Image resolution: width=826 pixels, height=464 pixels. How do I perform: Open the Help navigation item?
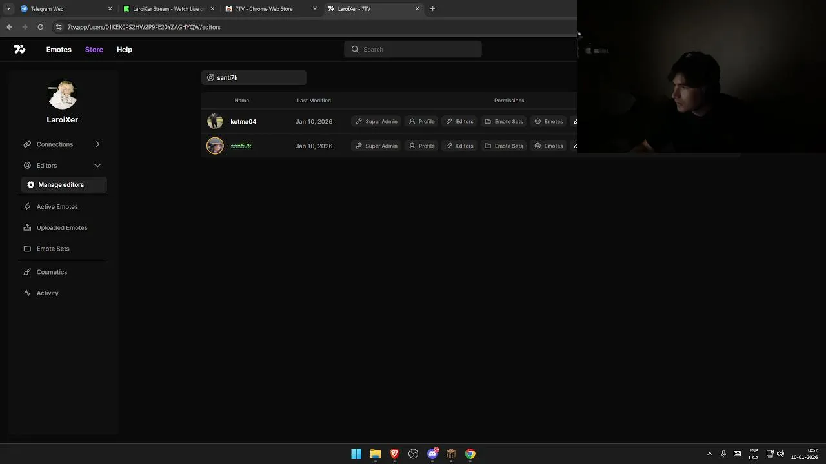(125, 50)
